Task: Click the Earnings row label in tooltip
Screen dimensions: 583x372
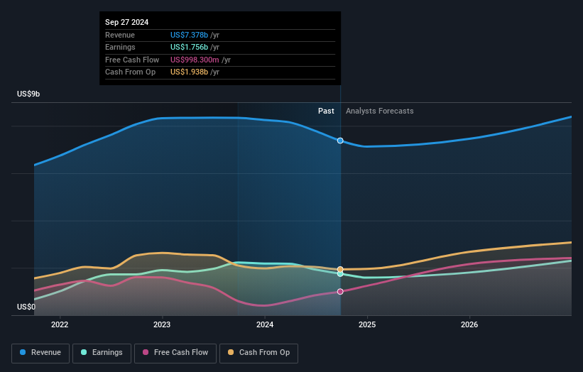Action: pos(120,47)
